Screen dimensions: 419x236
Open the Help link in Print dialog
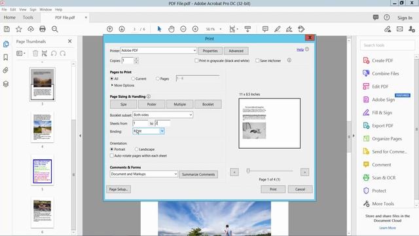(300, 50)
